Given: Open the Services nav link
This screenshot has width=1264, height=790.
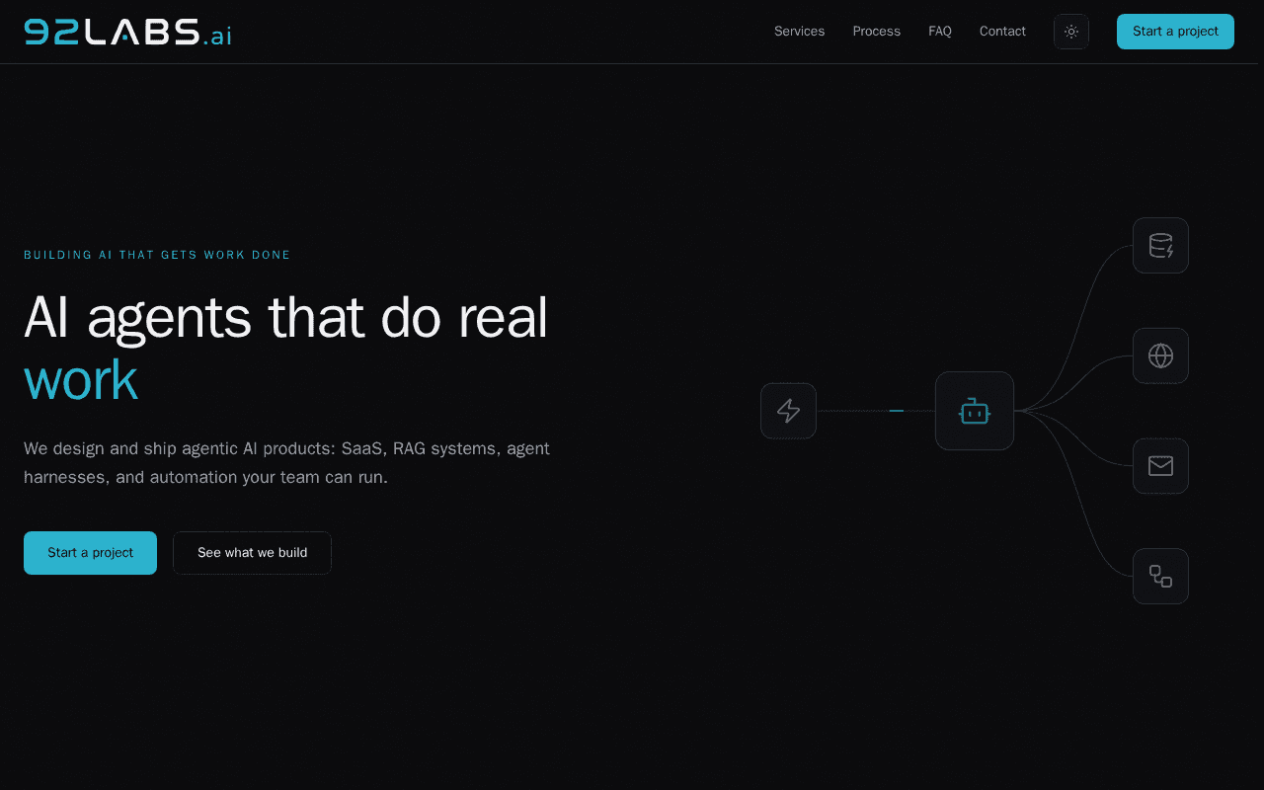Looking at the screenshot, I should (x=799, y=32).
